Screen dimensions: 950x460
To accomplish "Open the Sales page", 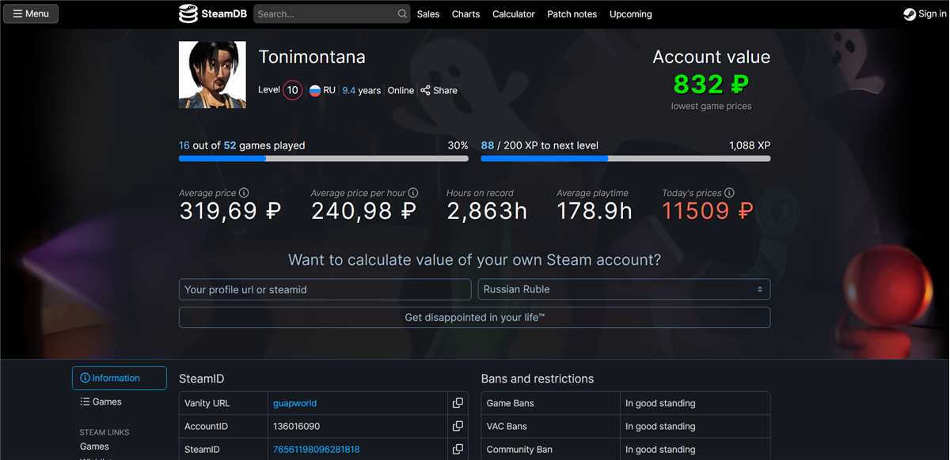I will pos(428,14).
